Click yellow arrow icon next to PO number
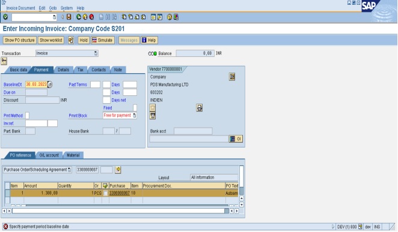The width and height of the screenshot is (398, 232). click(x=118, y=170)
